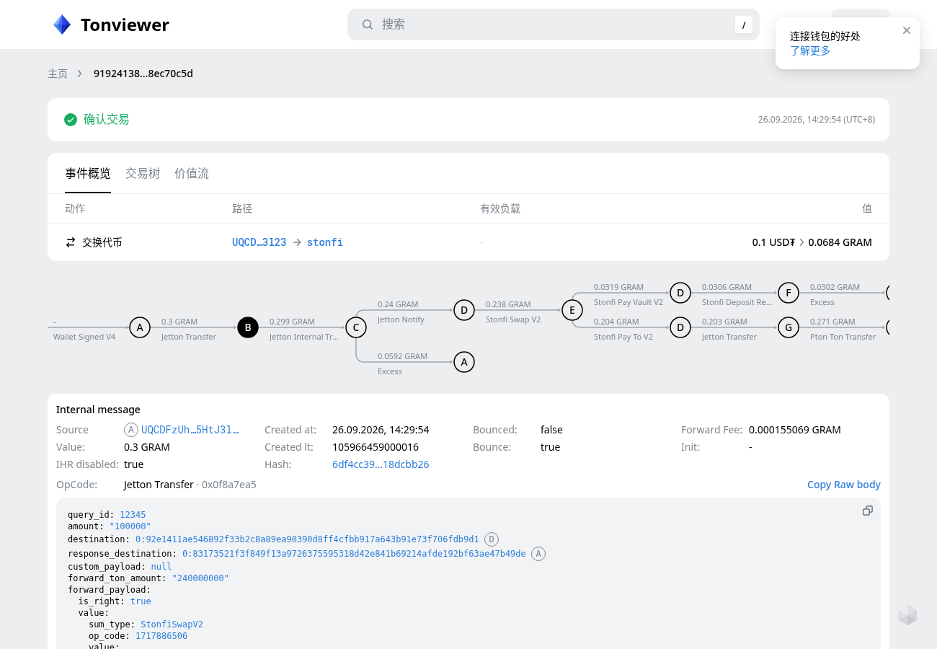The width and height of the screenshot is (937, 649).
Task: Click the 0.0684 GRAM value
Action: point(840,242)
